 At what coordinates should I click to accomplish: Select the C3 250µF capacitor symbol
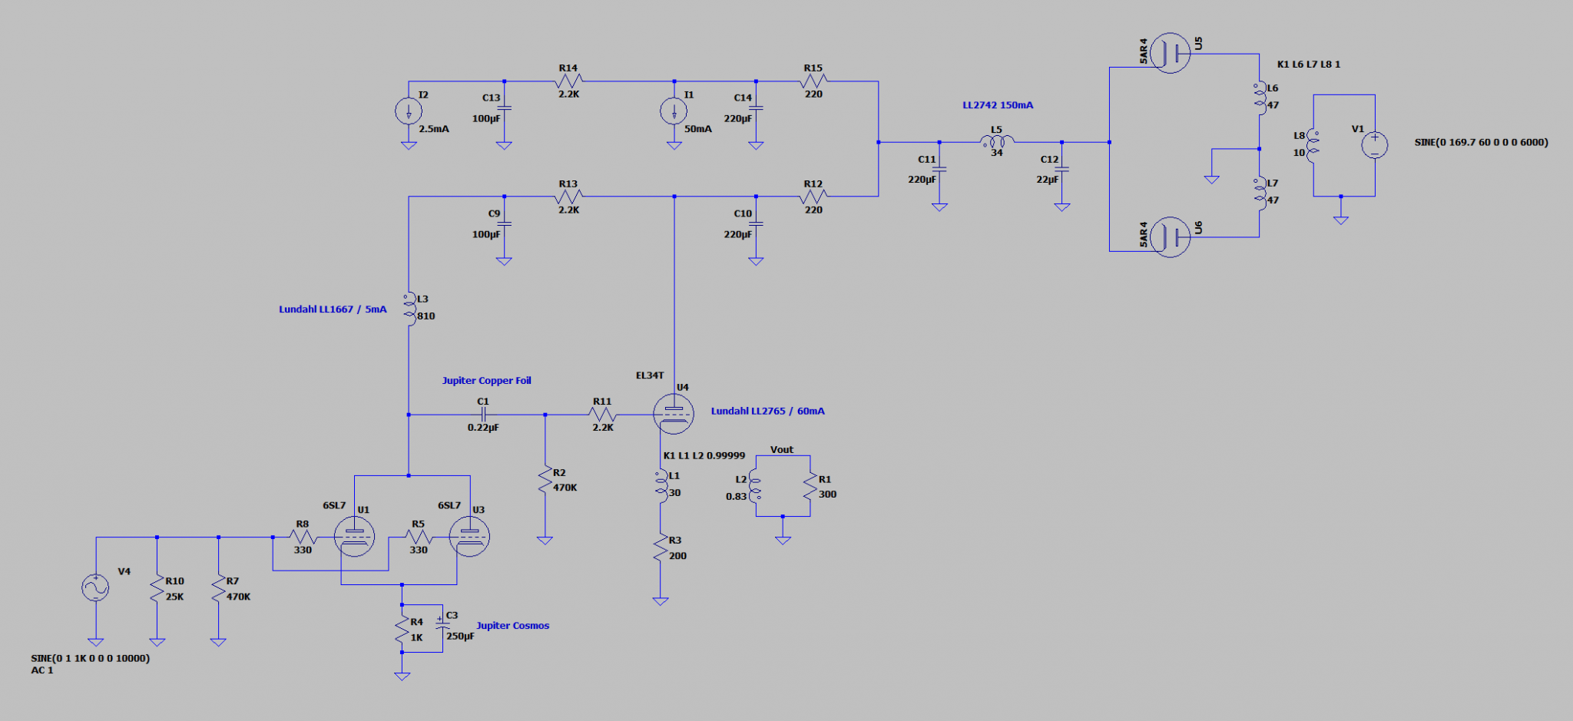click(442, 624)
